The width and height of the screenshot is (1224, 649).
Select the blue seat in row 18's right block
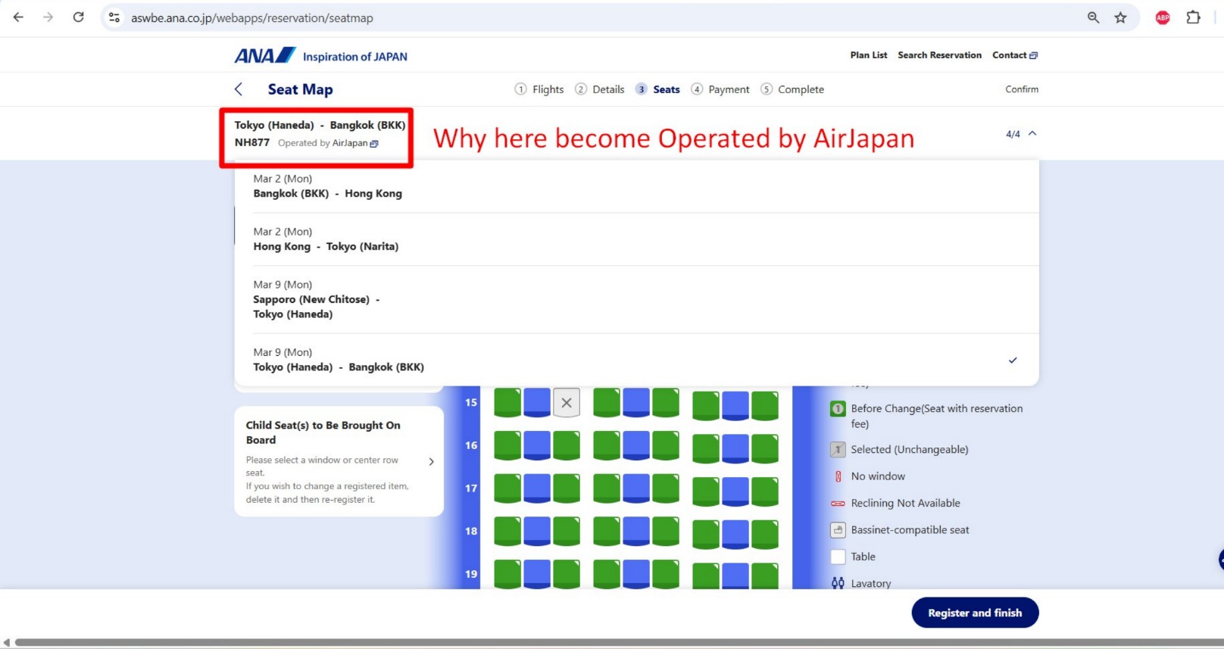click(735, 535)
